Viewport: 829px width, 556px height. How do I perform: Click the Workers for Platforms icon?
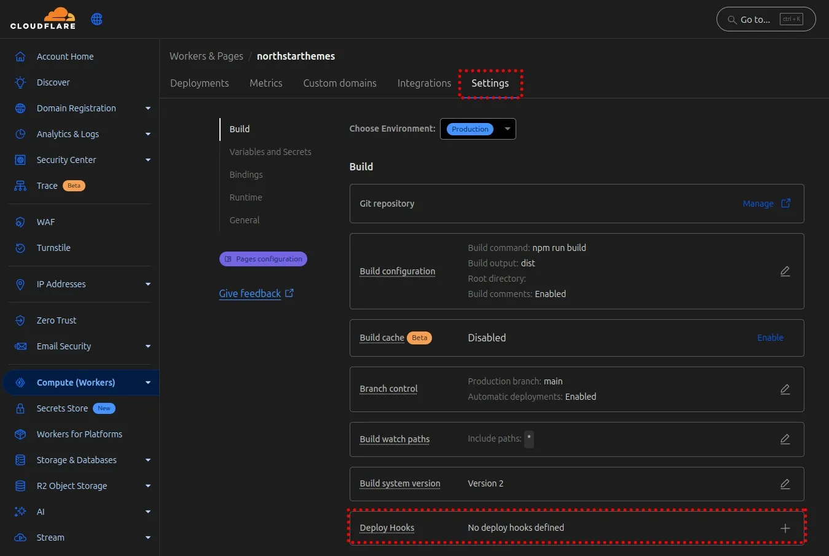pyautogui.click(x=20, y=434)
